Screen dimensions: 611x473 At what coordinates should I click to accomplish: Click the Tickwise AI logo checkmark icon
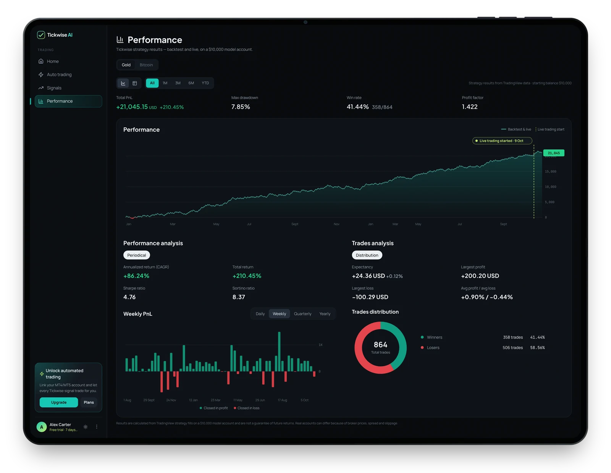click(x=41, y=35)
